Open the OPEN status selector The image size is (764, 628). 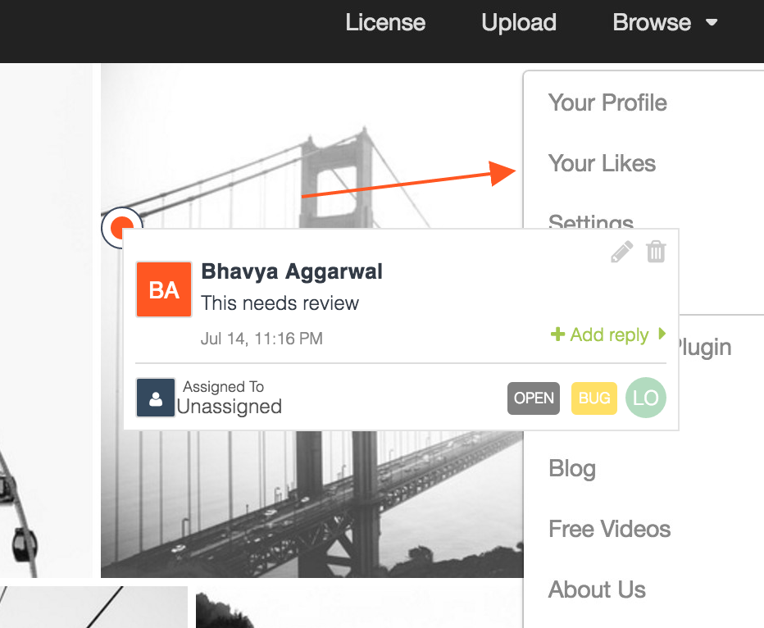pyautogui.click(x=533, y=398)
